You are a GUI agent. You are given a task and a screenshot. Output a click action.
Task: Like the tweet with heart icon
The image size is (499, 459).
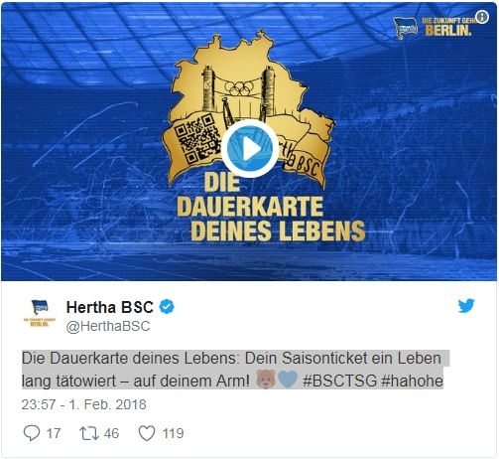coord(147,433)
